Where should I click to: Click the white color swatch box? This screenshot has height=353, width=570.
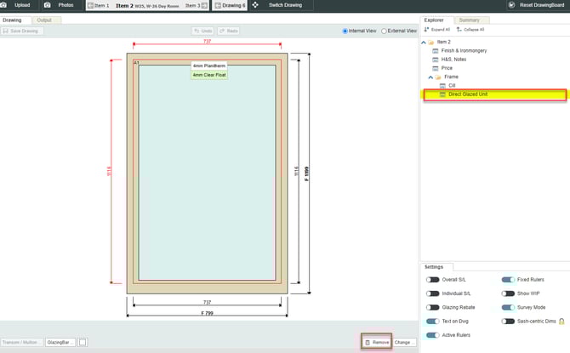[x=83, y=342]
